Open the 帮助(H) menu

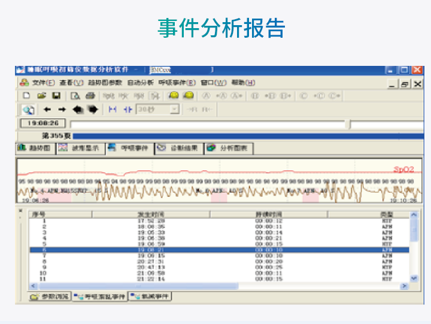click(243, 83)
